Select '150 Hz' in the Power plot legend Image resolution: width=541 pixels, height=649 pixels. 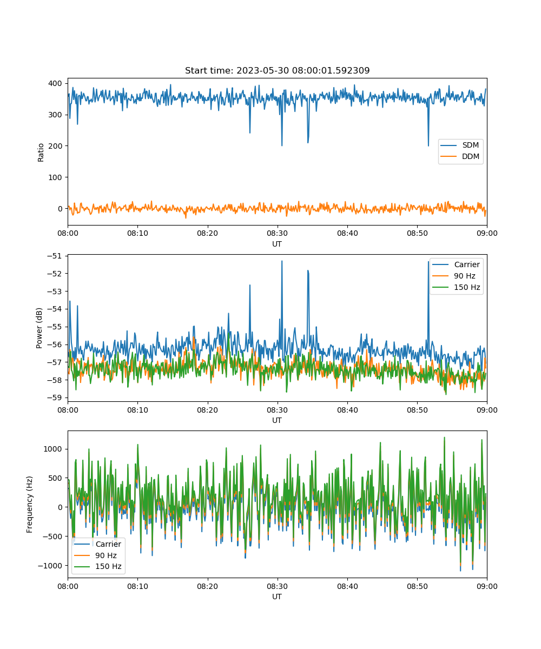pyautogui.click(x=467, y=287)
